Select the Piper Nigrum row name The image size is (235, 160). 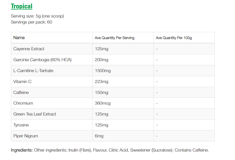click(26, 136)
